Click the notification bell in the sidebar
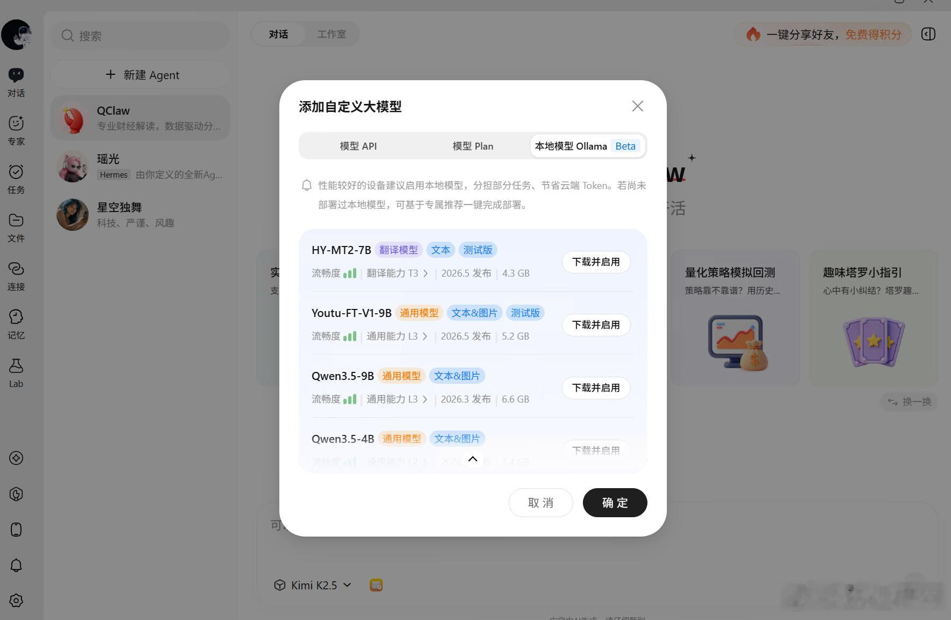This screenshot has width=951, height=620. point(16,565)
